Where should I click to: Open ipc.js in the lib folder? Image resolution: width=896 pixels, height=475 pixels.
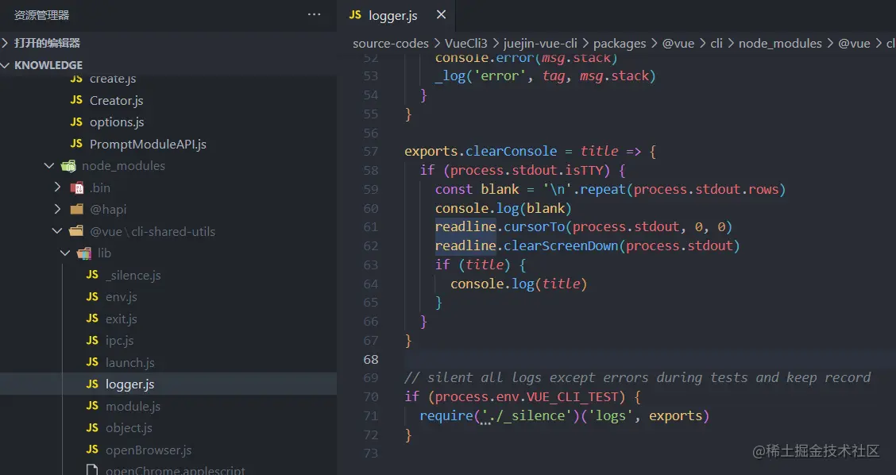pyautogui.click(x=119, y=341)
